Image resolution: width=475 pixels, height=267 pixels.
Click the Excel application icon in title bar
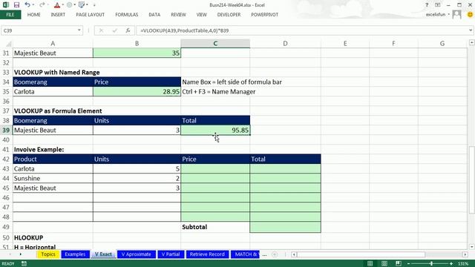[x=5, y=5]
